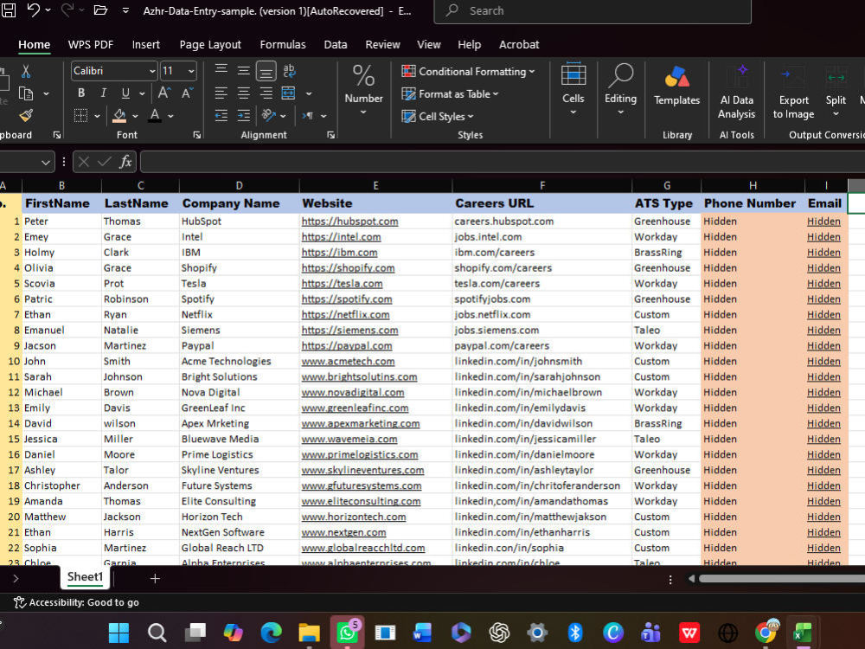Open the https://tesla.com hyperlink

tap(342, 284)
